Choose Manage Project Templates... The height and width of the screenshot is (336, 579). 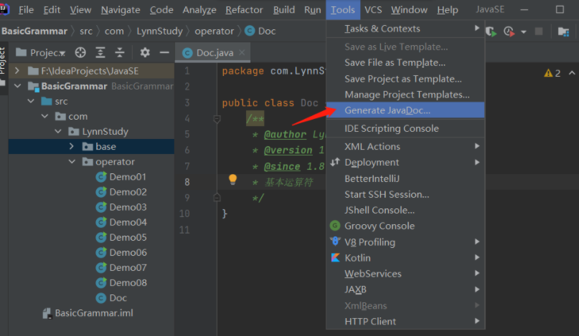(405, 95)
